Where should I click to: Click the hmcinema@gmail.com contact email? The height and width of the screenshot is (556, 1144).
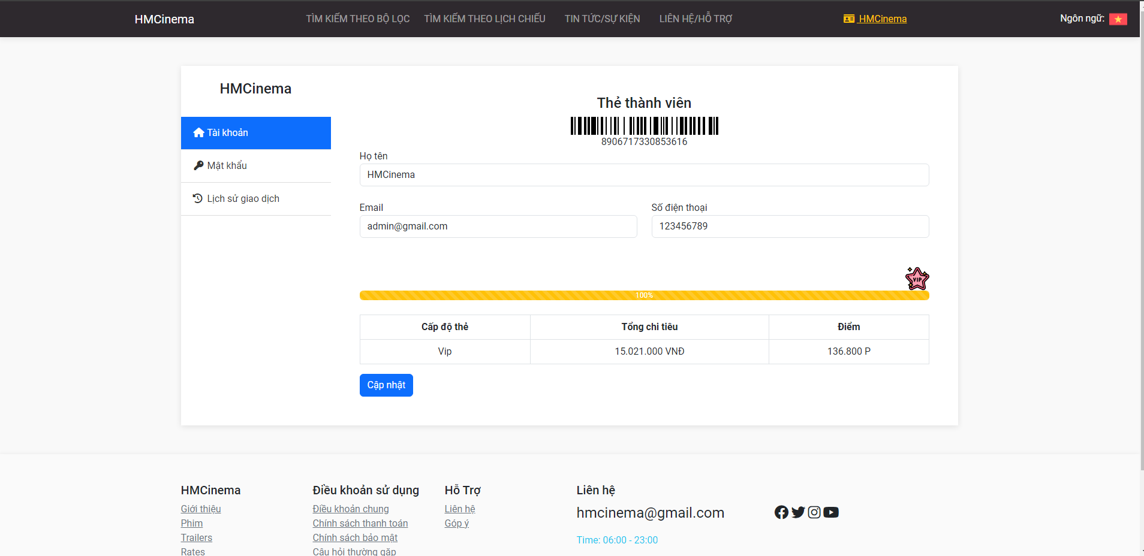[651, 513]
